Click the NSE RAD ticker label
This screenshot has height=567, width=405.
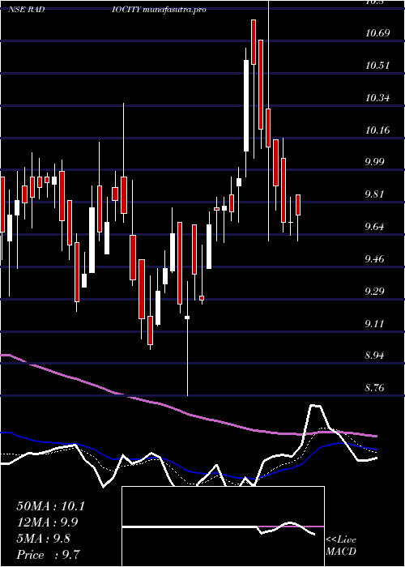(27, 10)
